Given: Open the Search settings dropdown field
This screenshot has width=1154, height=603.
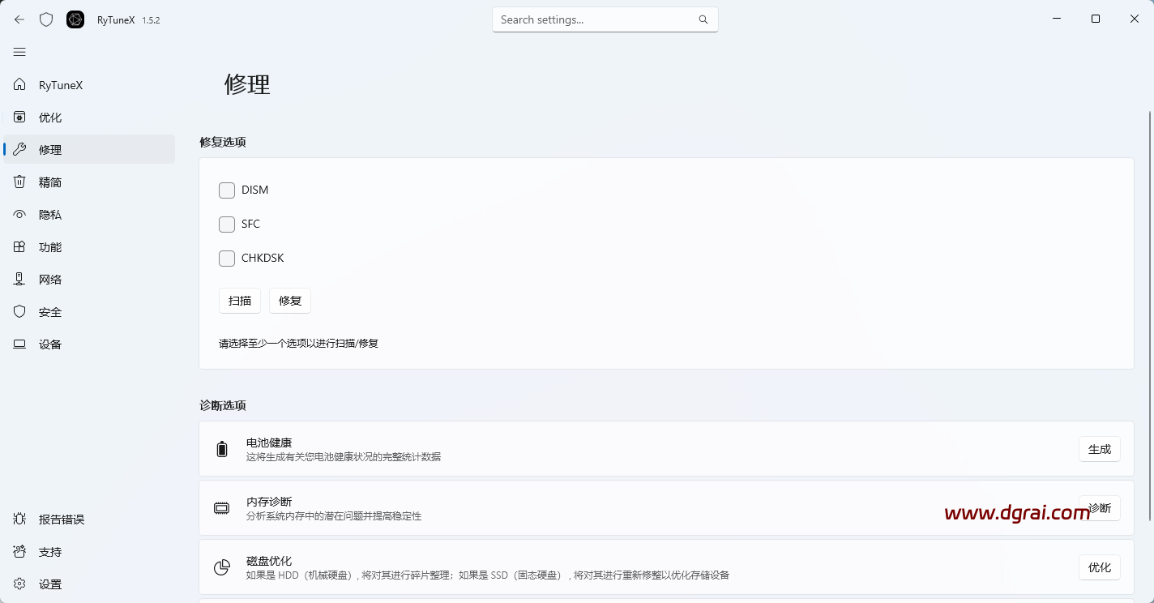Looking at the screenshot, I should [605, 19].
